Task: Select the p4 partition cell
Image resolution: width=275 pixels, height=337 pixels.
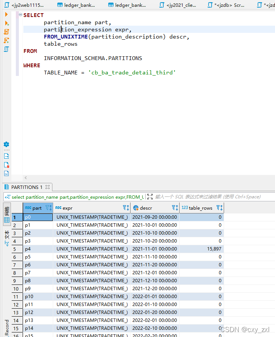Action: [x=38, y=249]
